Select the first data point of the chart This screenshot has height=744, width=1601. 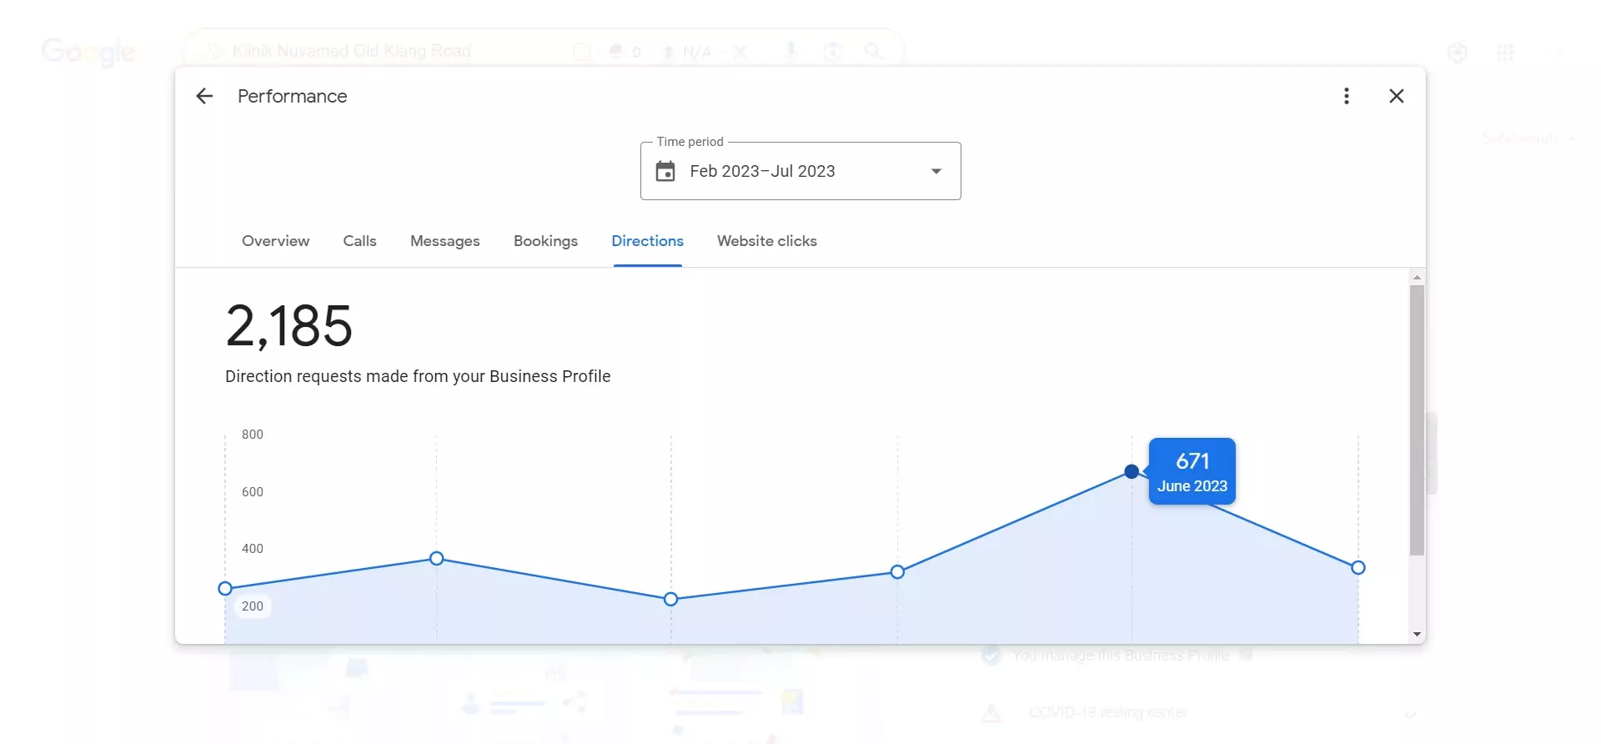(x=225, y=589)
